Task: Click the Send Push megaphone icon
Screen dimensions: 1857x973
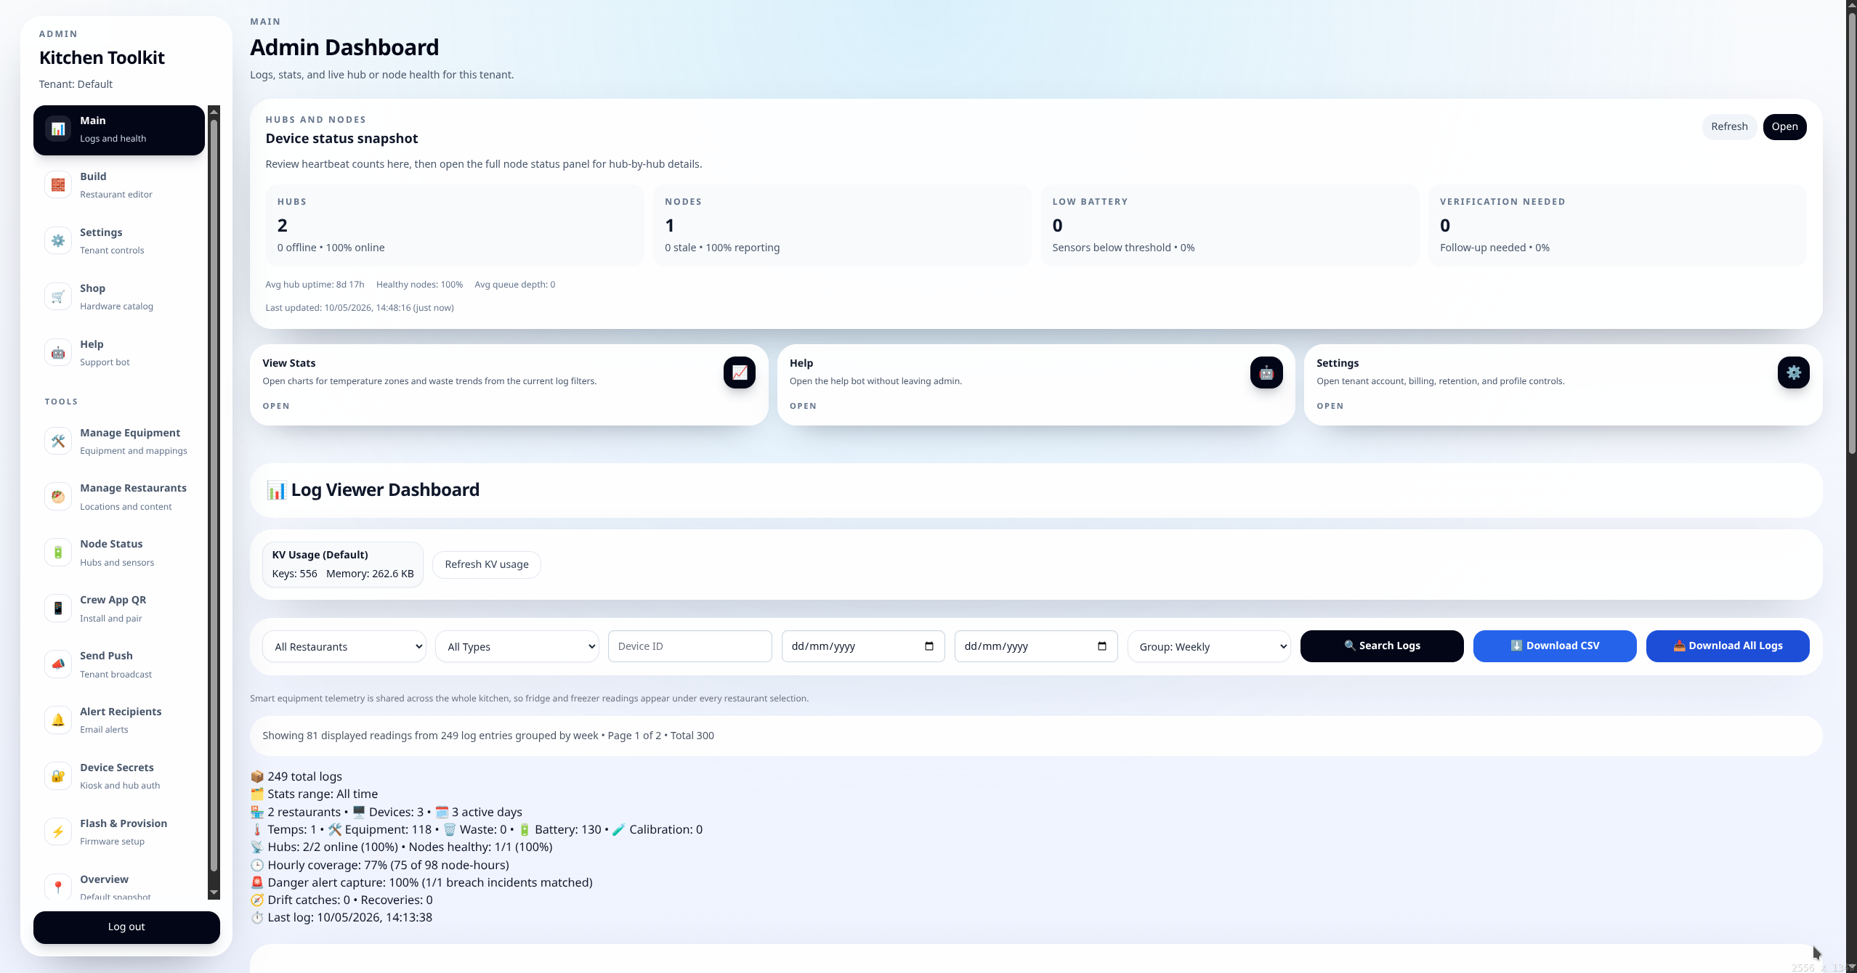Action: (58, 664)
